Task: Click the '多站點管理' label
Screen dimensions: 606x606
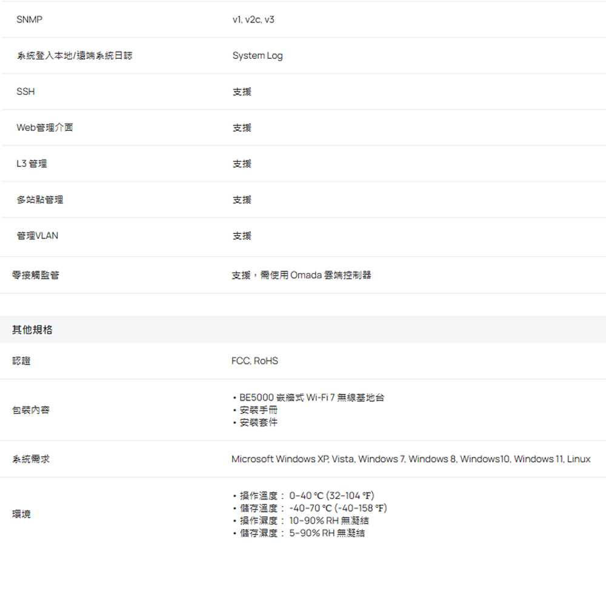Action: (x=40, y=199)
